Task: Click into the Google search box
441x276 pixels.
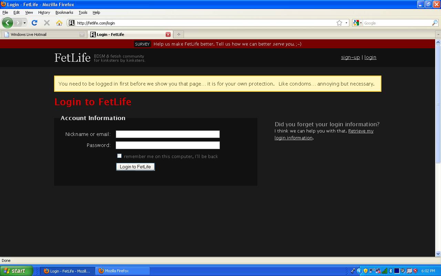Action: coord(397,23)
